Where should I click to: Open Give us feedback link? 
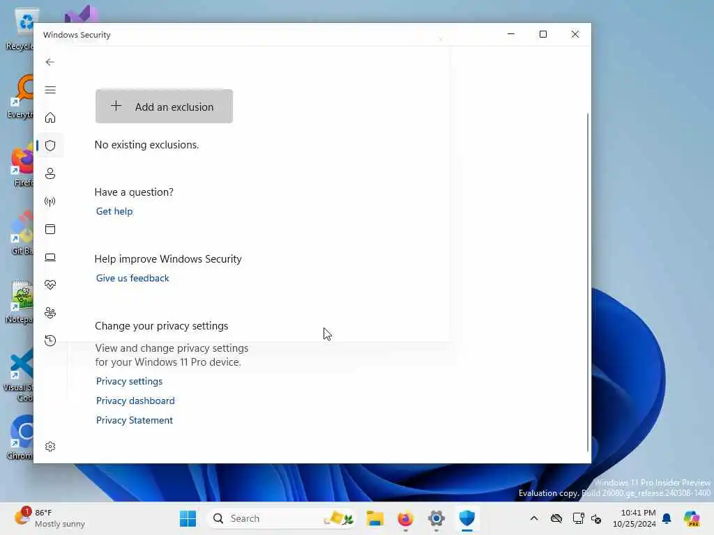click(x=132, y=278)
